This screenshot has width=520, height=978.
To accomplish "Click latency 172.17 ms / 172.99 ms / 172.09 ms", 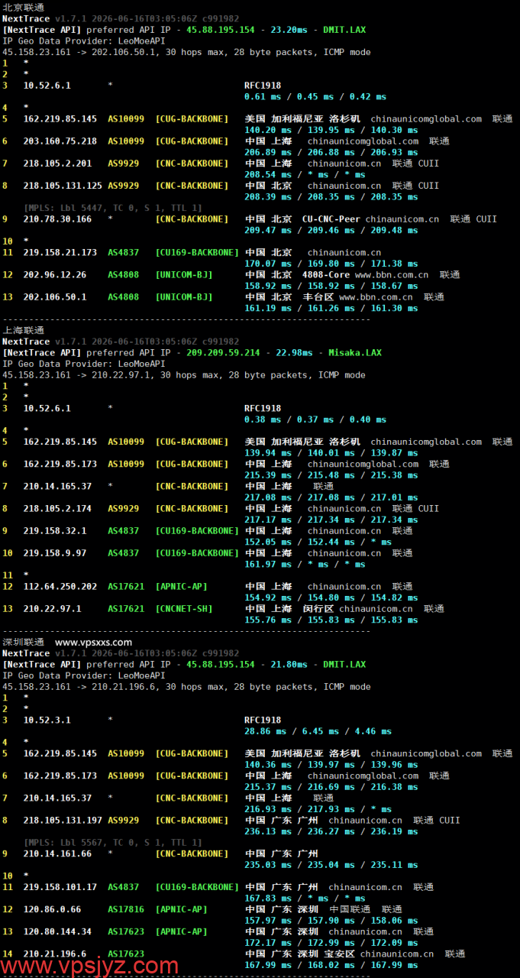I will tap(331, 943).
